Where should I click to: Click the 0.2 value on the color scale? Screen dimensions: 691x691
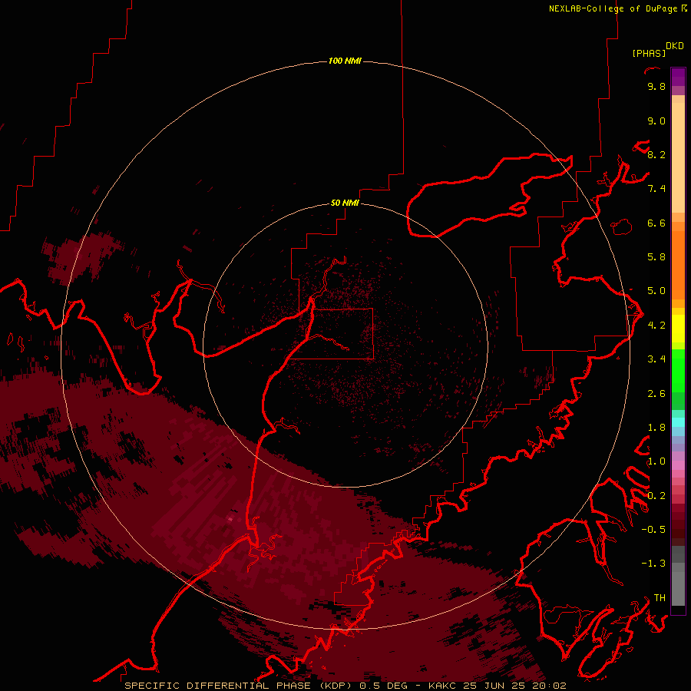click(x=656, y=496)
